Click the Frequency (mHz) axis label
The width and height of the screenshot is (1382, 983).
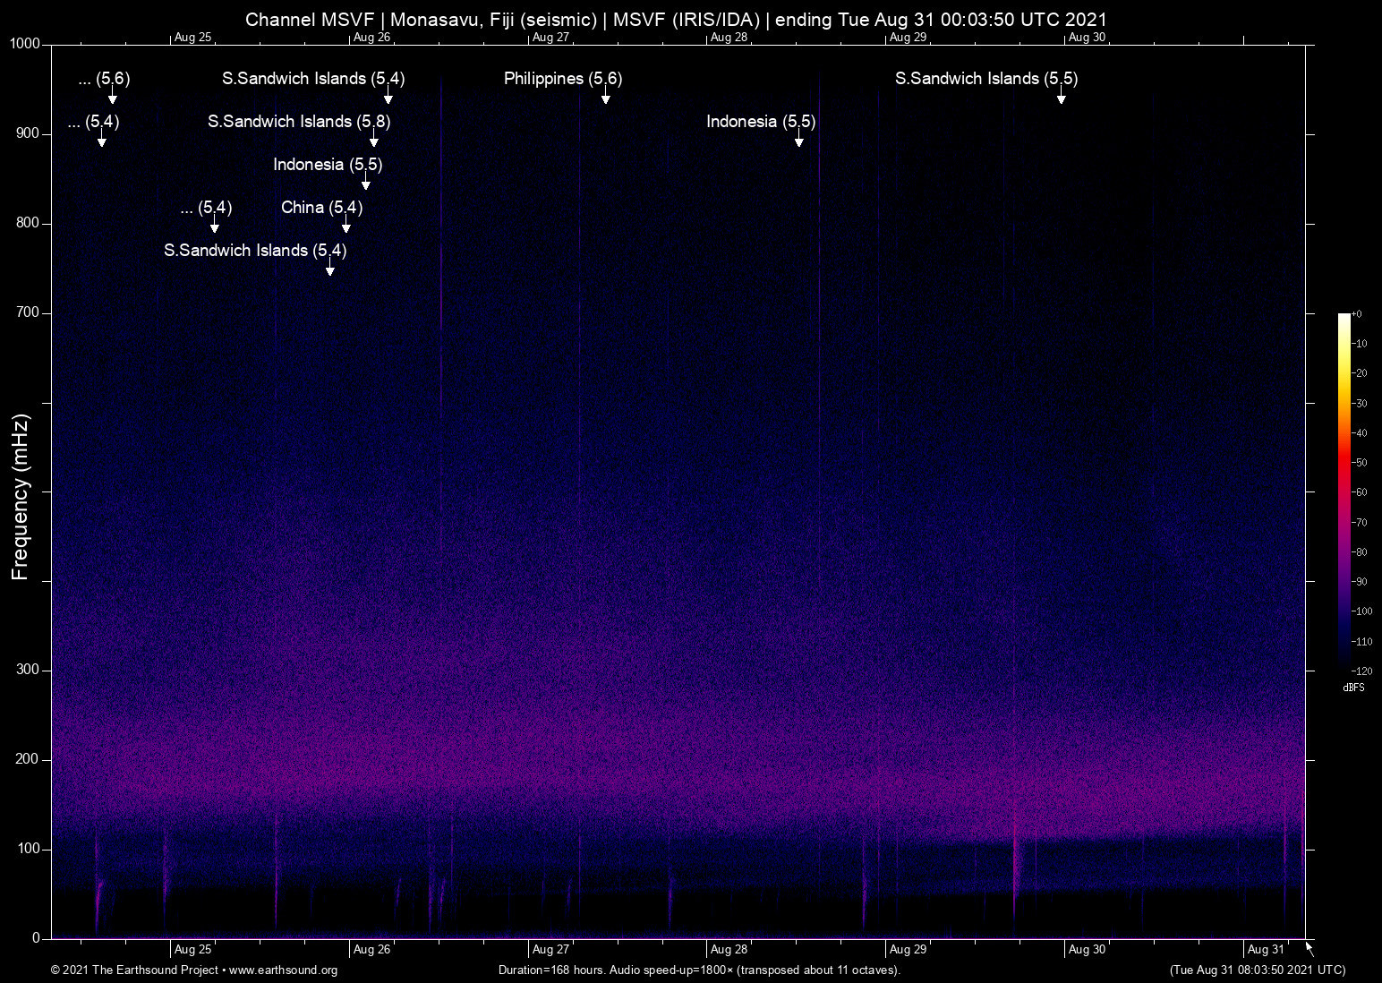coord(21,497)
